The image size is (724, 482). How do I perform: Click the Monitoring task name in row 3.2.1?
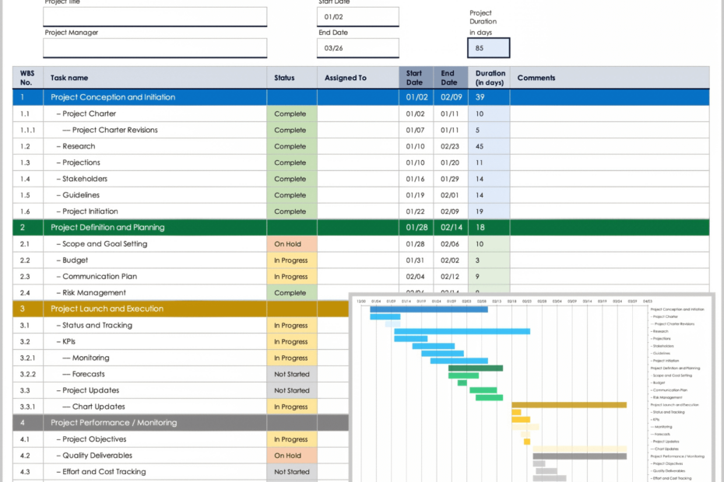(x=91, y=358)
